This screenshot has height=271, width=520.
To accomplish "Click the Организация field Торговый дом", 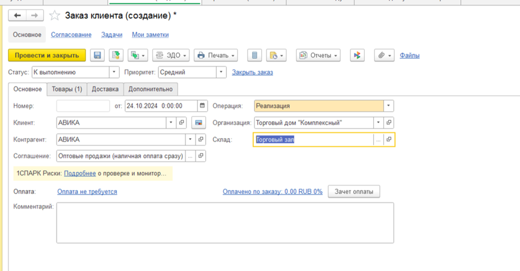I will pos(314,123).
